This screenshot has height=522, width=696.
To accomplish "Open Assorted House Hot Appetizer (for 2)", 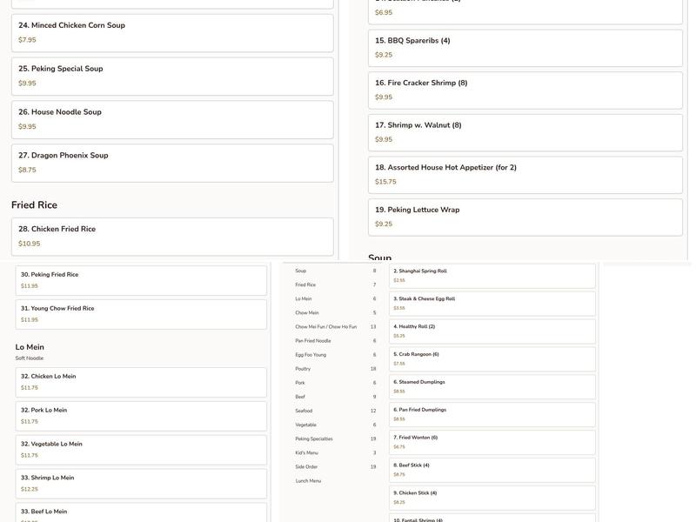I will [525, 175].
